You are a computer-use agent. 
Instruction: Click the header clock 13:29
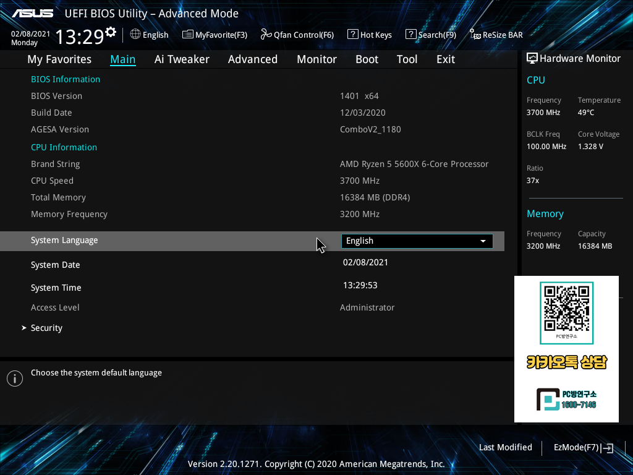click(80, 37)
